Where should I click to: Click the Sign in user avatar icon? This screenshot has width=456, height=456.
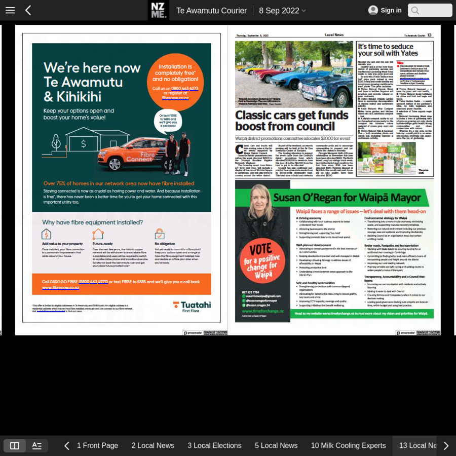373,10
